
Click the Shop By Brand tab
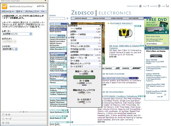coord(81,18)
